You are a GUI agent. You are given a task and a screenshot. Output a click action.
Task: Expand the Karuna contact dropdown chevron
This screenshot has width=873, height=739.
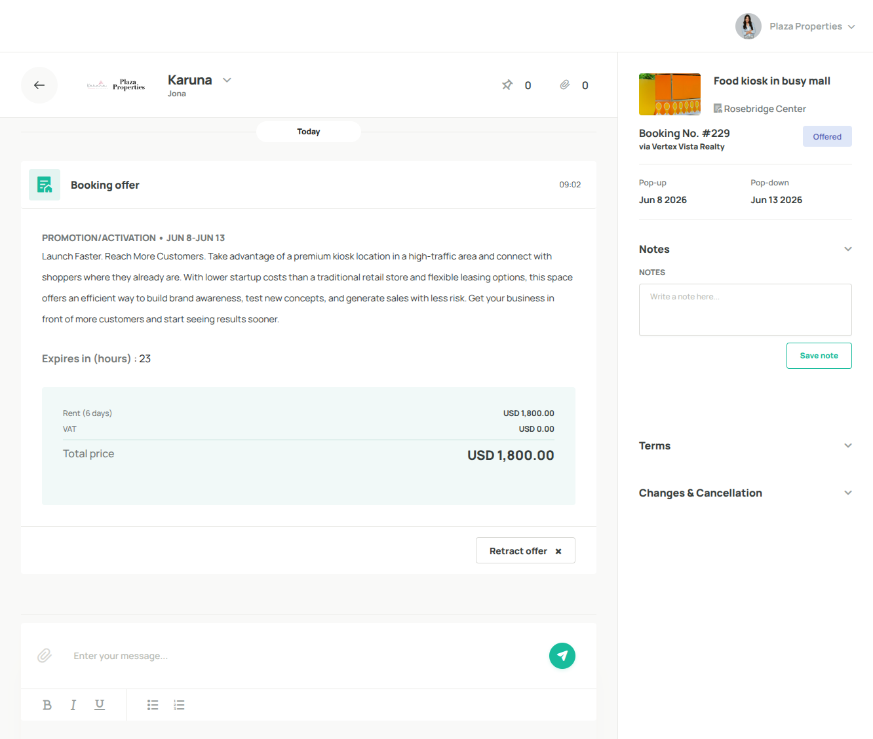227,80
